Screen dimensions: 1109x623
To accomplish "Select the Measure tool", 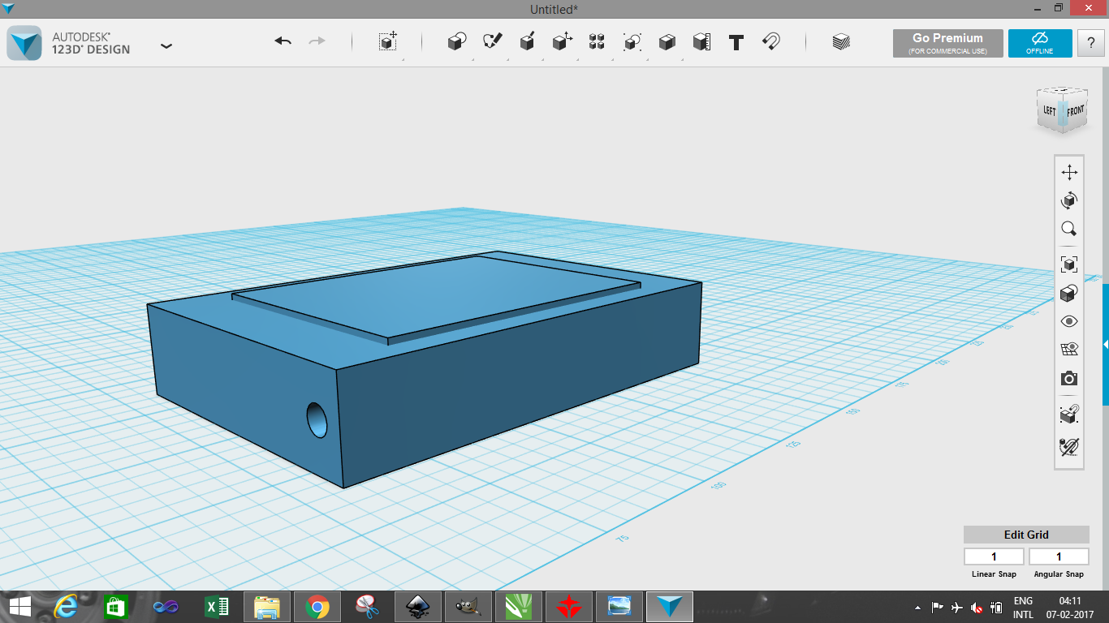I will click(701, 42).
